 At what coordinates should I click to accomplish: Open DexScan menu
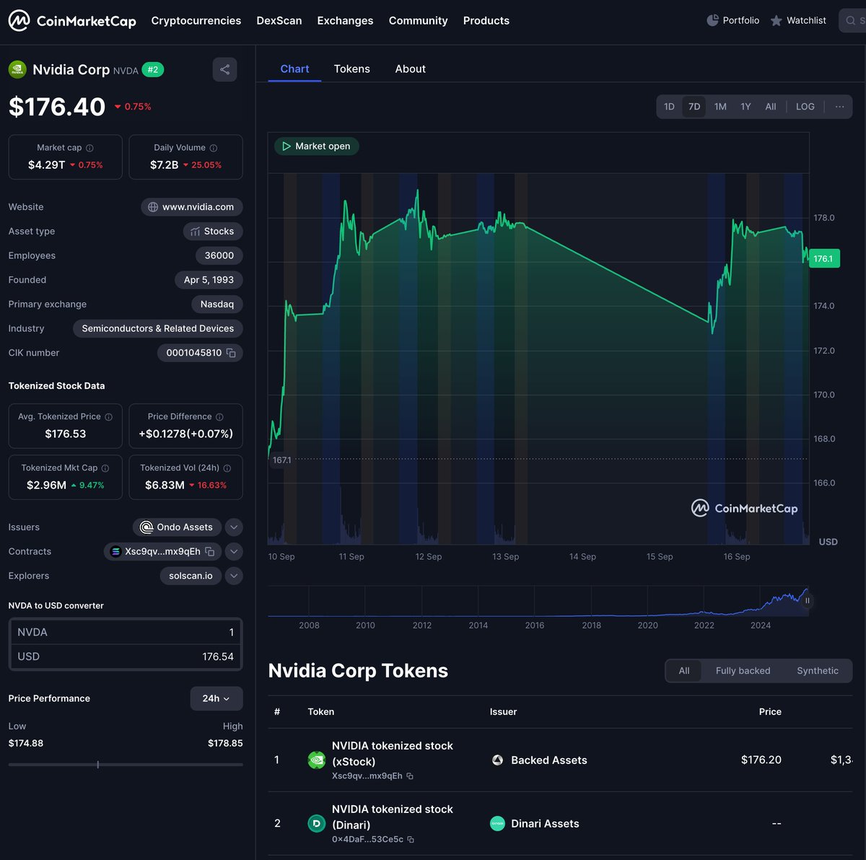point(279,20)
